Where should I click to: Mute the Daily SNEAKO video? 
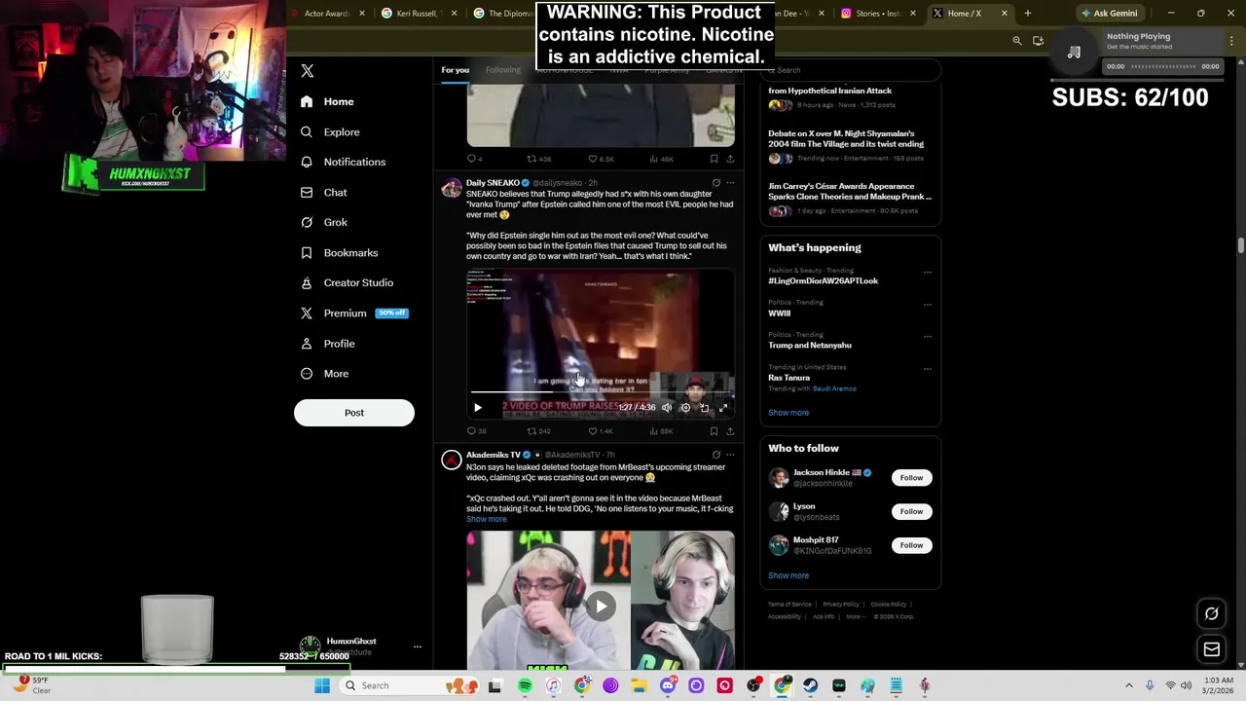point(667,408)
